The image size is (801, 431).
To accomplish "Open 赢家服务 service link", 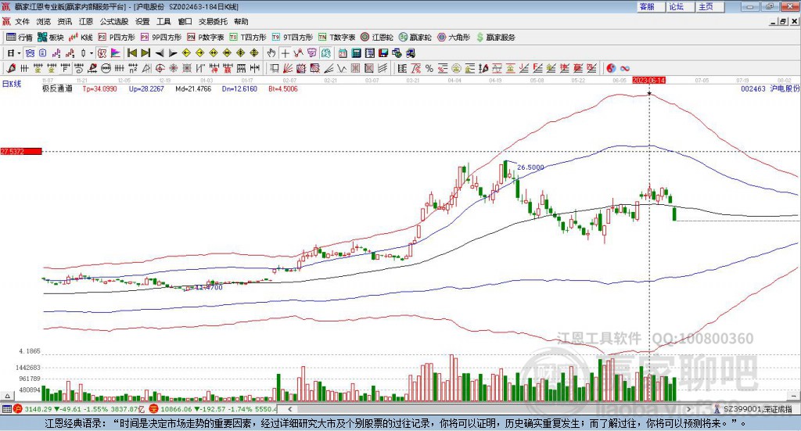I will [x=495, y=38].
